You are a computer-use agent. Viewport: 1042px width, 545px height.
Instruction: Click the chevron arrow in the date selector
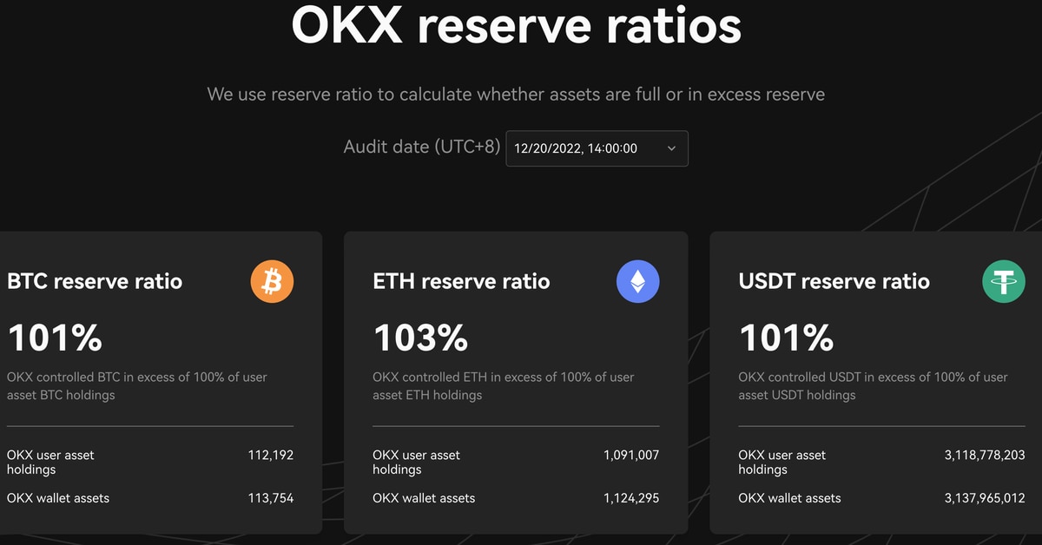(671, 148)
